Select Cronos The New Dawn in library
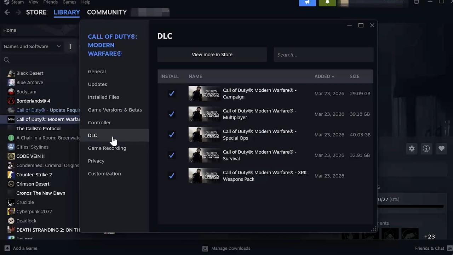Image resolution: width=453 pixels, height=255 pixels. click(x=41, y=193)
